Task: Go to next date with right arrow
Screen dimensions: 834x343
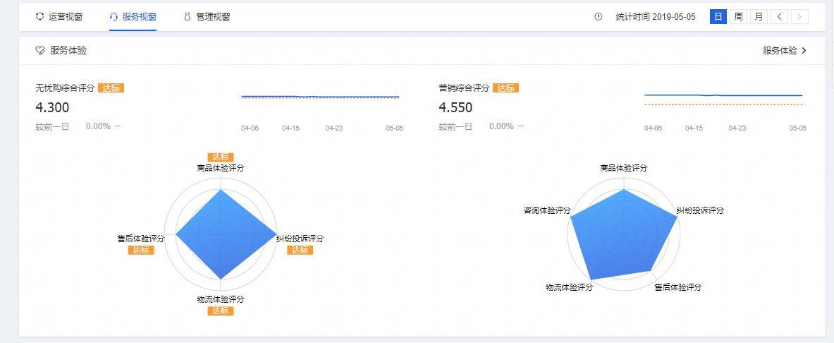Action: (799, 16)
